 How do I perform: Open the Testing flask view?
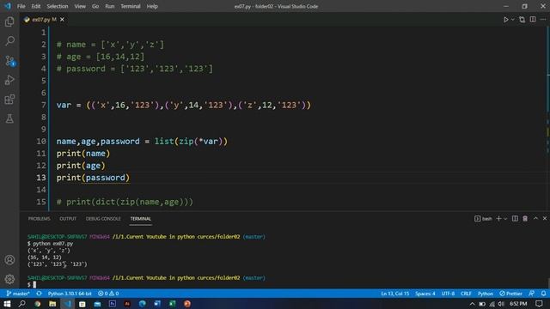coord(9,118)
